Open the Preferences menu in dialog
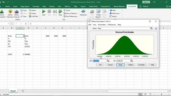This screenshot has height=96, width=171. coord(112,25)
